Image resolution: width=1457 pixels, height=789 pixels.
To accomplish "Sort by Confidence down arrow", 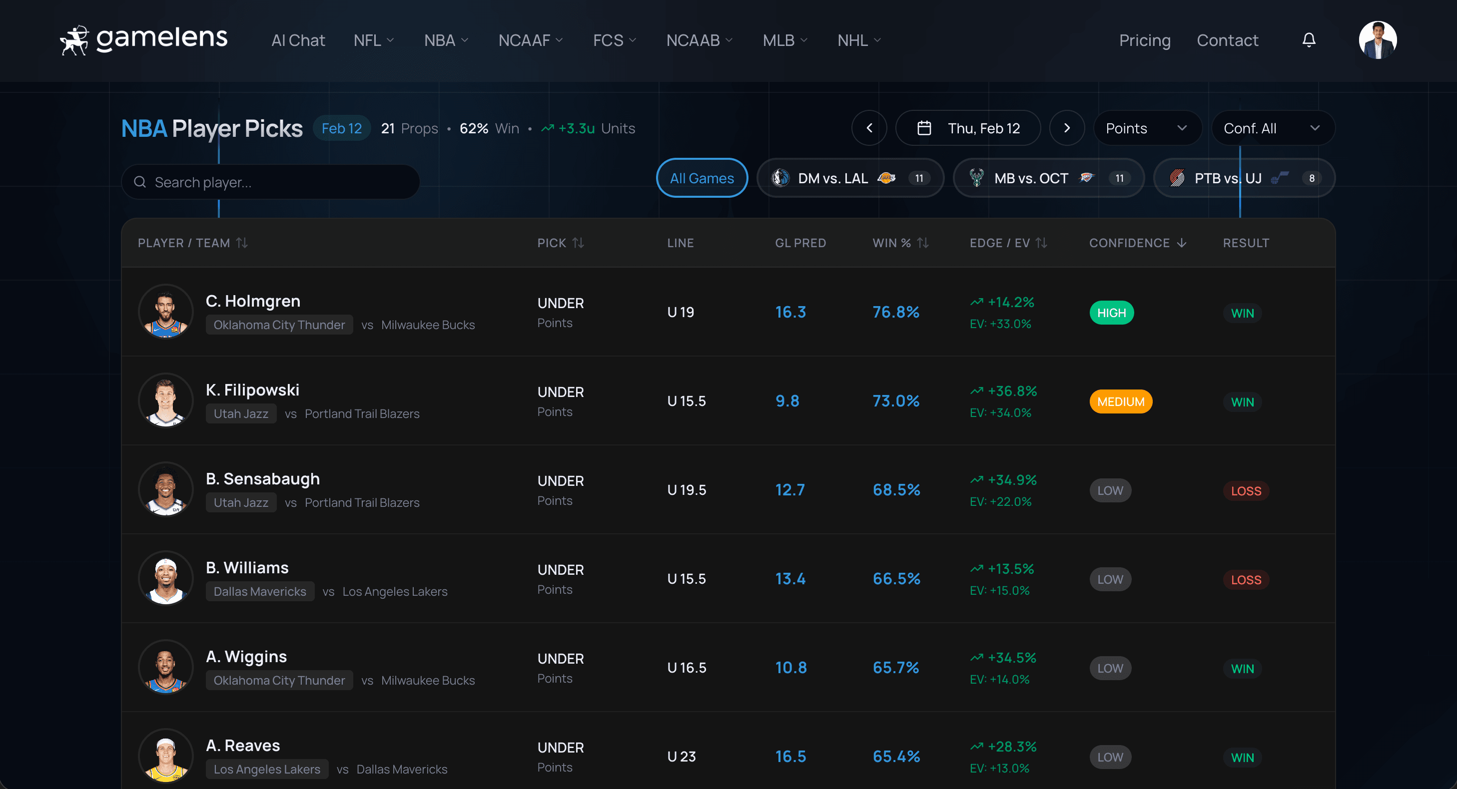I will pos(1182,243).
